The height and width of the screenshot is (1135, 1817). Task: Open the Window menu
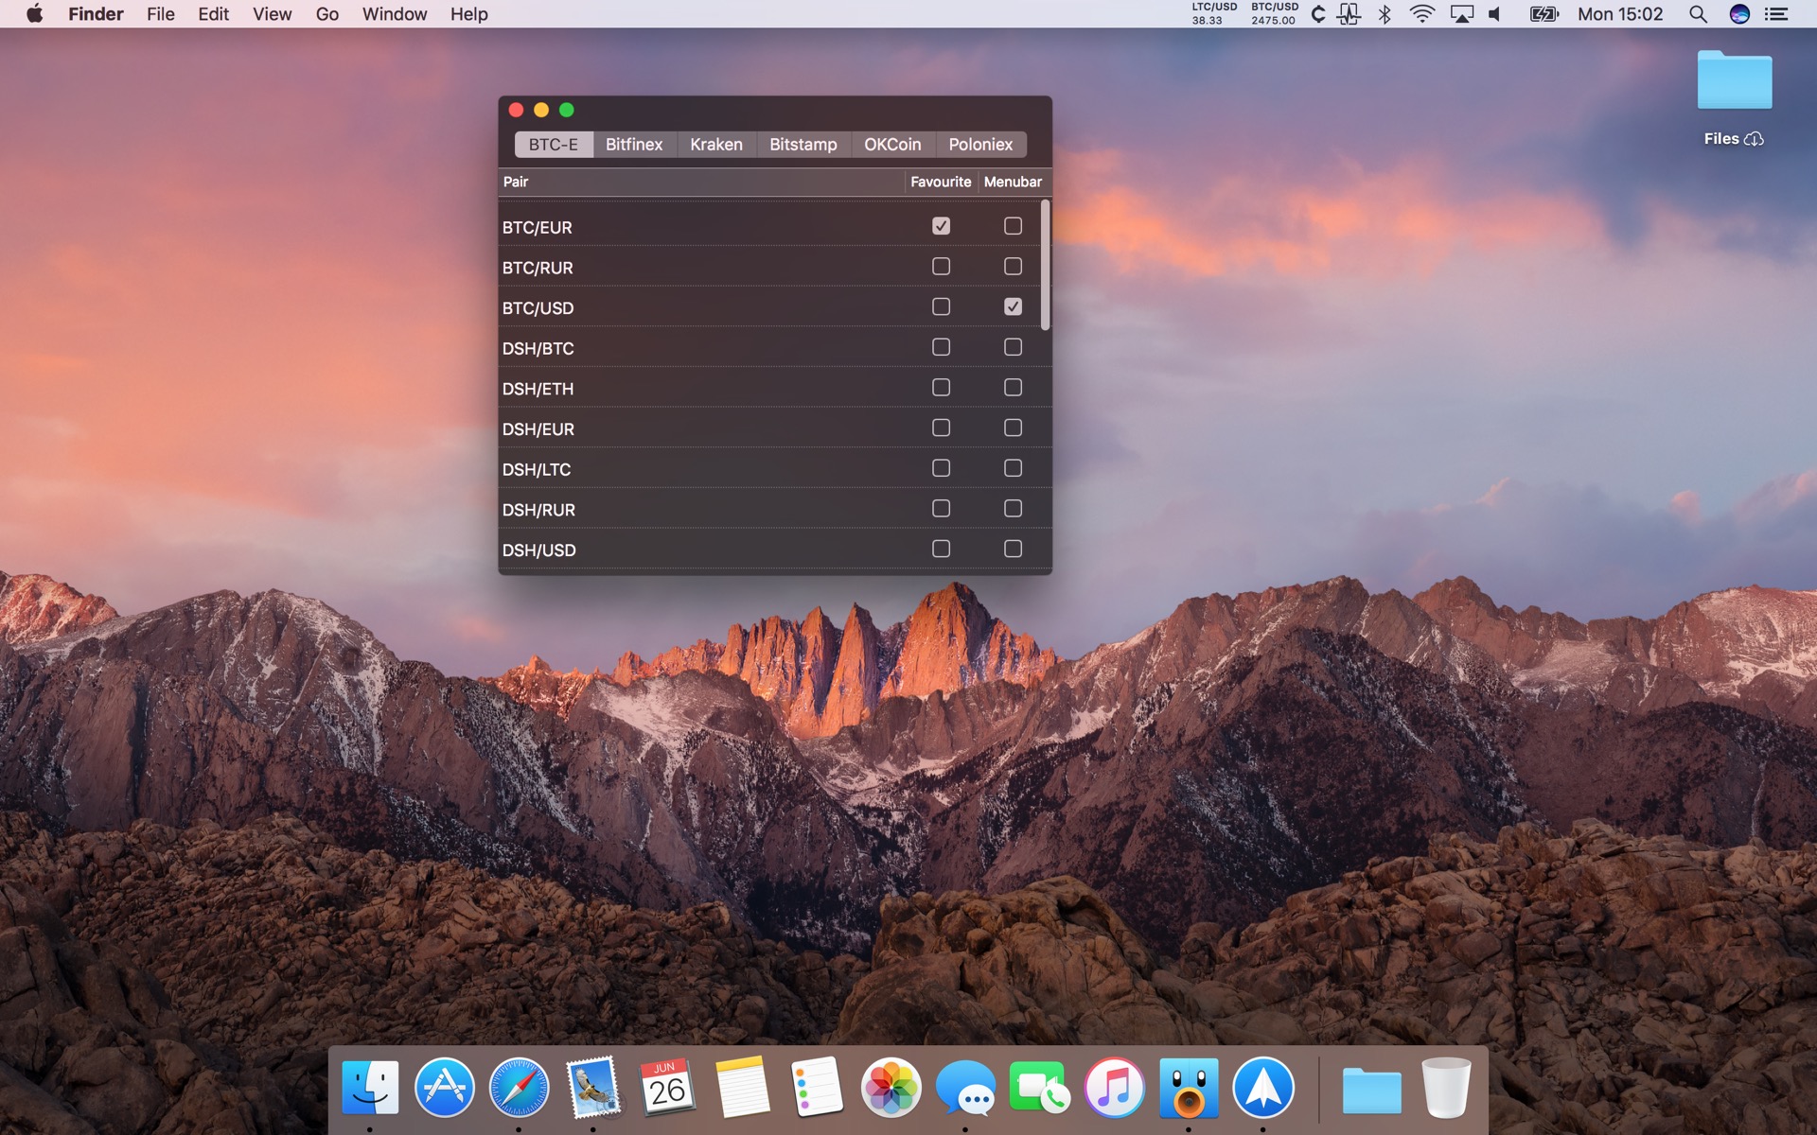coord(395,14)
